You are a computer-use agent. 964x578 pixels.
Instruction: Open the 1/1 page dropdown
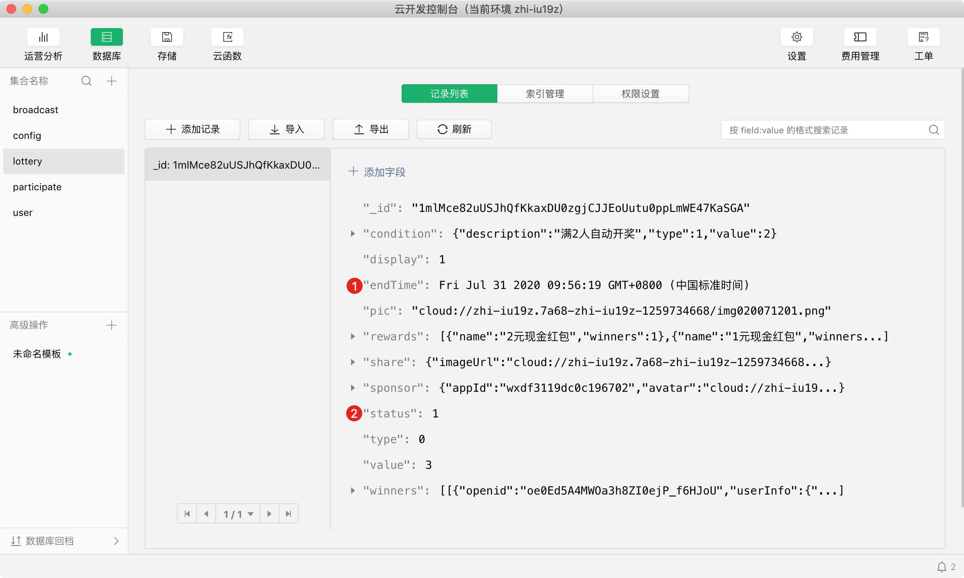coord(239,514)
